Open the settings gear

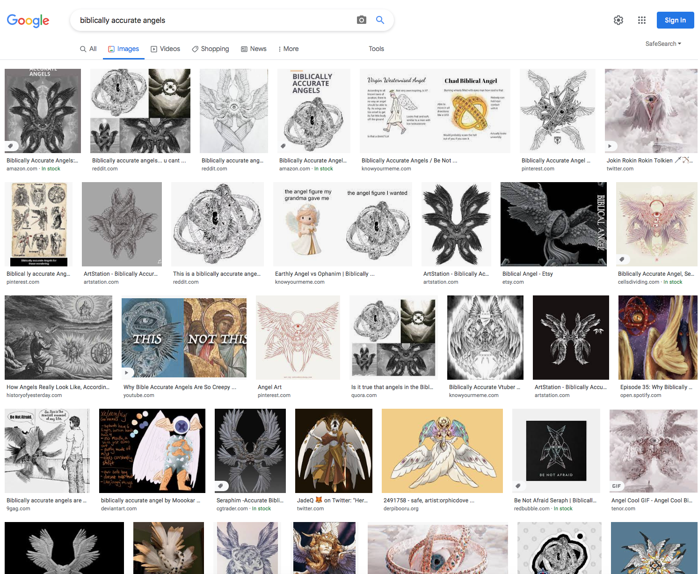[618, 20]
